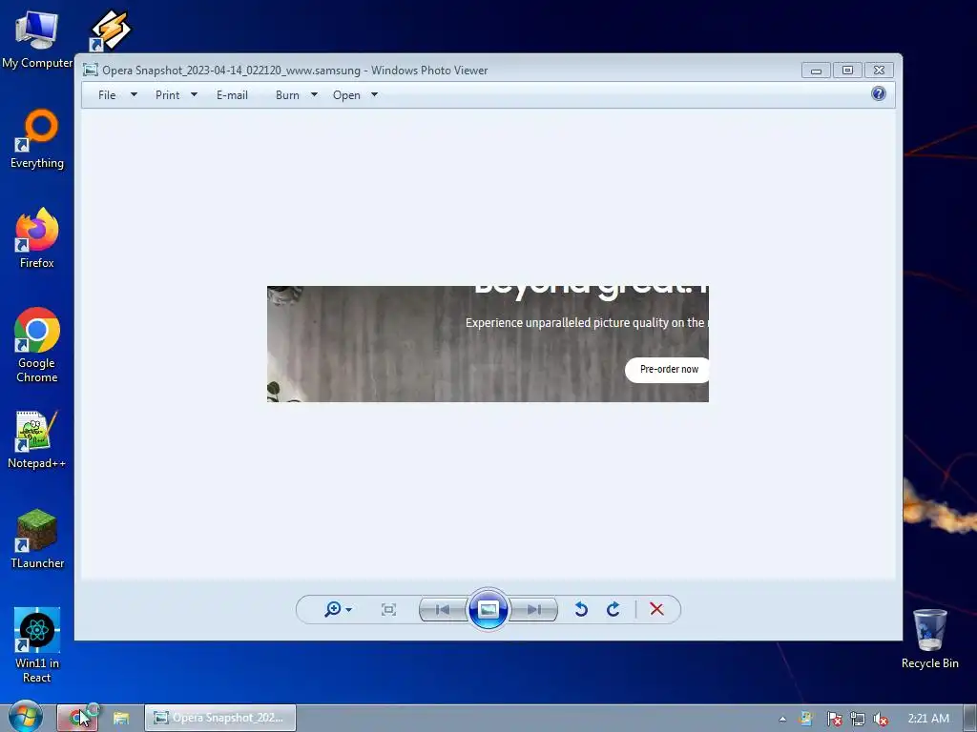Image resolution: width=977 pixels, height=732 pixels.
Task: Expand the zoom magnifier dropdown arrow
Action: (x=349, y=610)
